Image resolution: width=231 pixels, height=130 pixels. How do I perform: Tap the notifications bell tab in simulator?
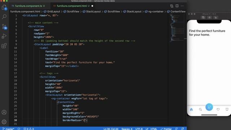pyautogui.click(x=227, y=109)
